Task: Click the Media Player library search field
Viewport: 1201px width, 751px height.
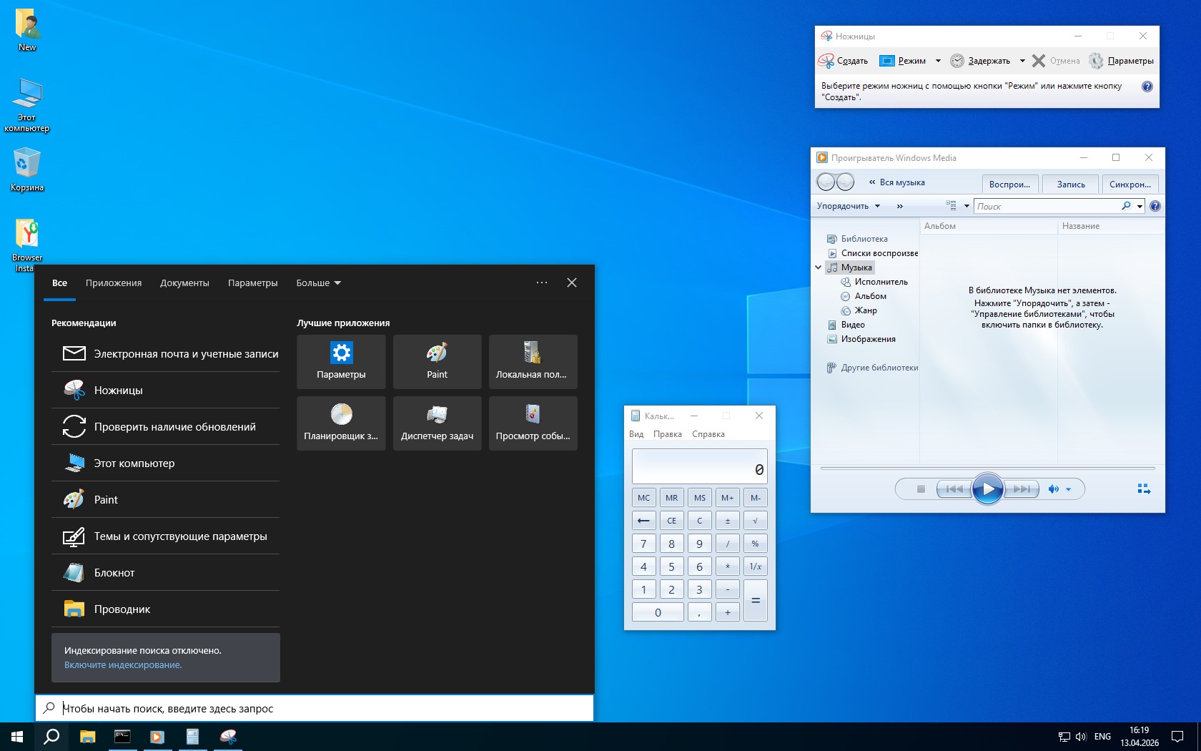Action: 1047,206
